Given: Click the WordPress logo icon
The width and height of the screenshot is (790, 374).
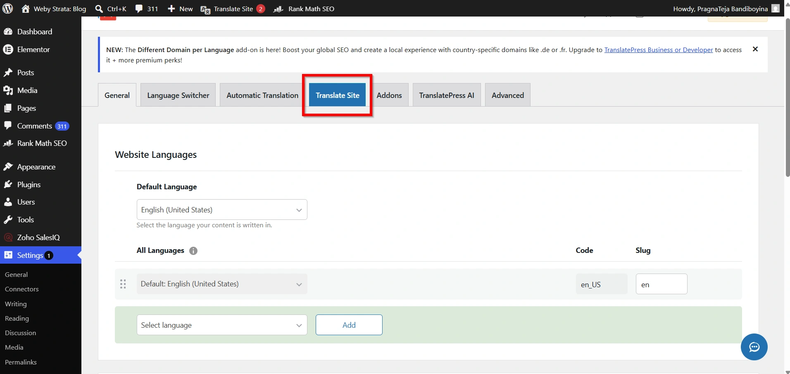Looking at the screenshot, I should 7,8.
